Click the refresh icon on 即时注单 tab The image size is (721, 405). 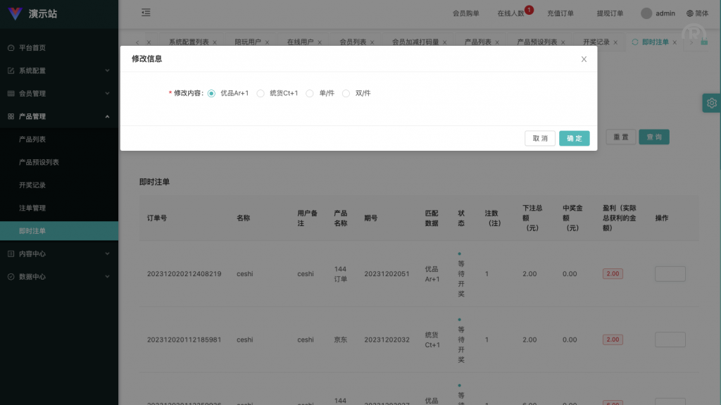click(x=635, y=42)
